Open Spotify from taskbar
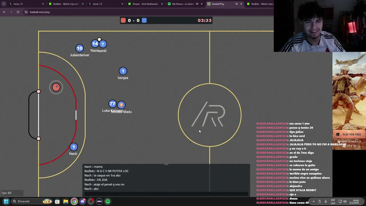366x206 pixels. pos(108,201)
